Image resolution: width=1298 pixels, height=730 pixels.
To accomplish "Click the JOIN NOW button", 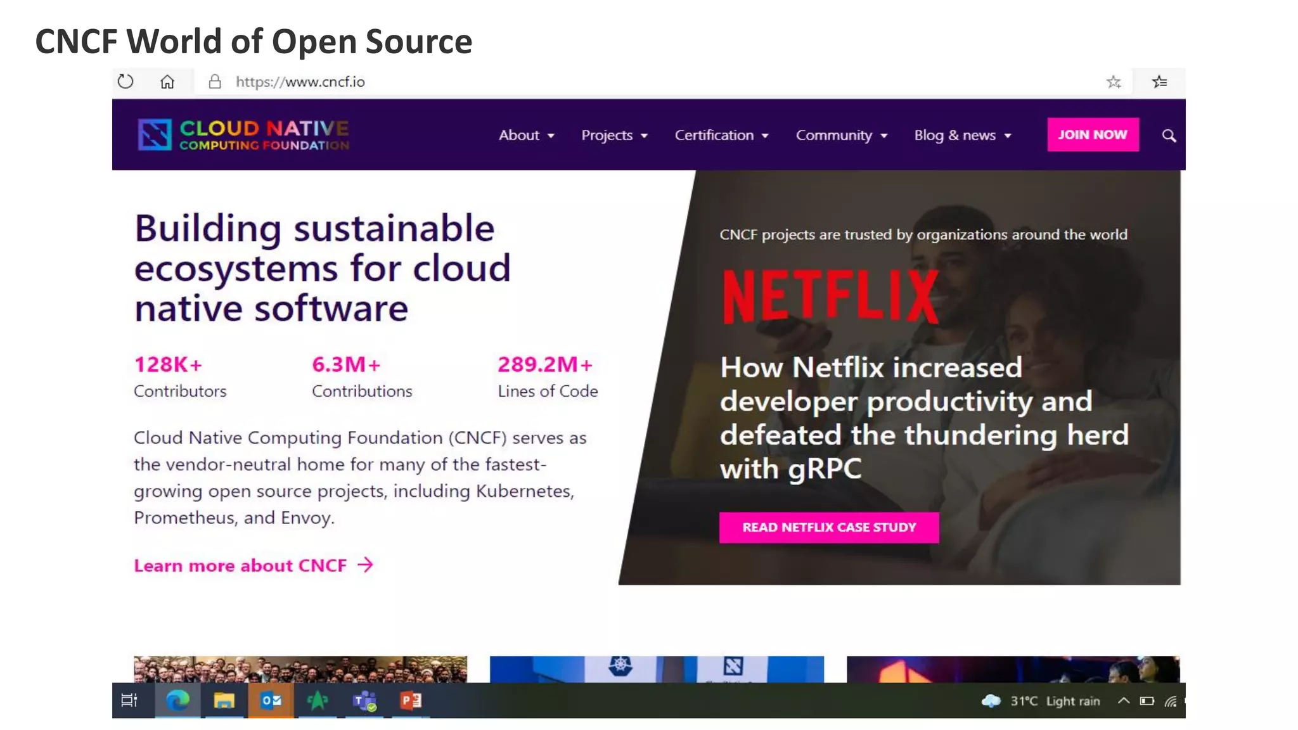I will pos(1093,134).
